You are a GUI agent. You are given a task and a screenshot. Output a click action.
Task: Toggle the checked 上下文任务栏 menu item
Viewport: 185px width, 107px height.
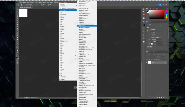point(68,77)
